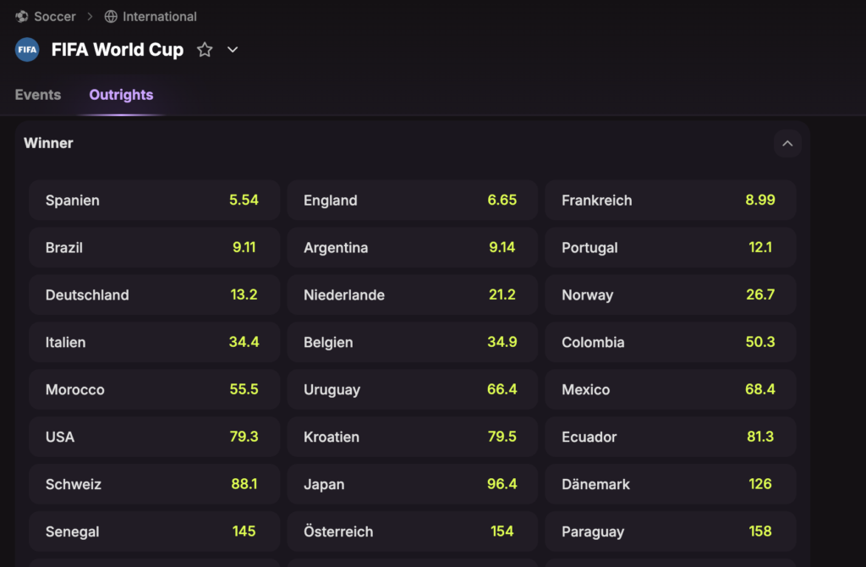Bet on Paraguay at odds 158
866x567 pixels.
click(670, 531)
